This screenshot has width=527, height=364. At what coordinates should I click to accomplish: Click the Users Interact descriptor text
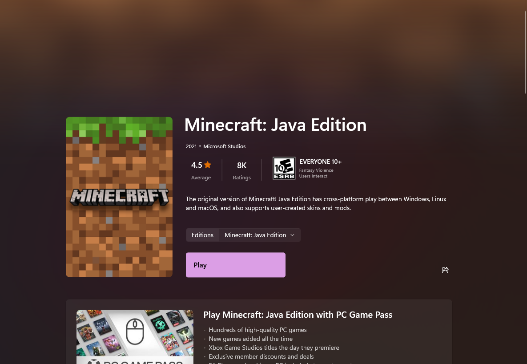[x=313, y=176]
